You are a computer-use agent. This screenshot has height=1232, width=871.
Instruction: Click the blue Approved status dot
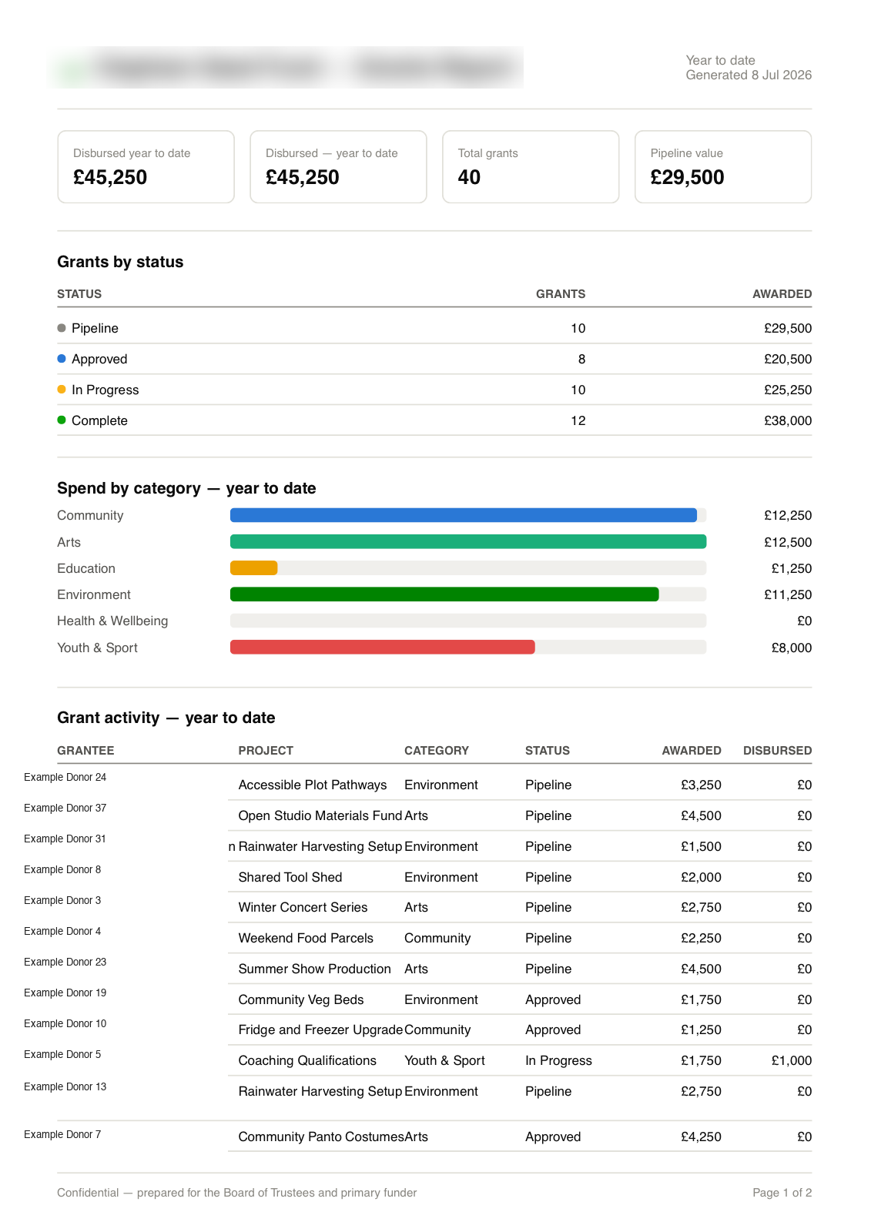[62, 359]
